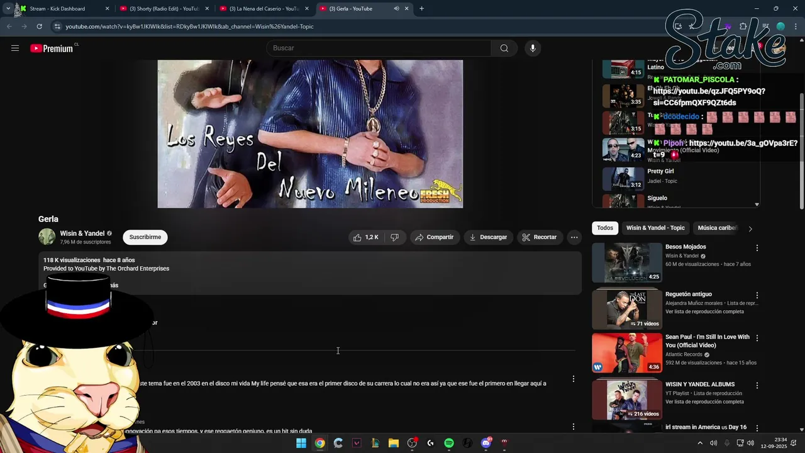This screenshot has height=453, width=805.
Task: Show hidden system tray icons
Action: pyautogui.click(x=701, y=443)
